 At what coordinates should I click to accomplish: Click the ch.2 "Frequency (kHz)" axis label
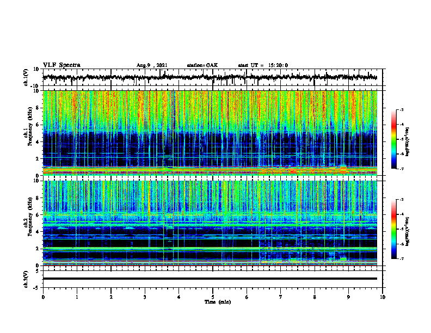point(30,217)
